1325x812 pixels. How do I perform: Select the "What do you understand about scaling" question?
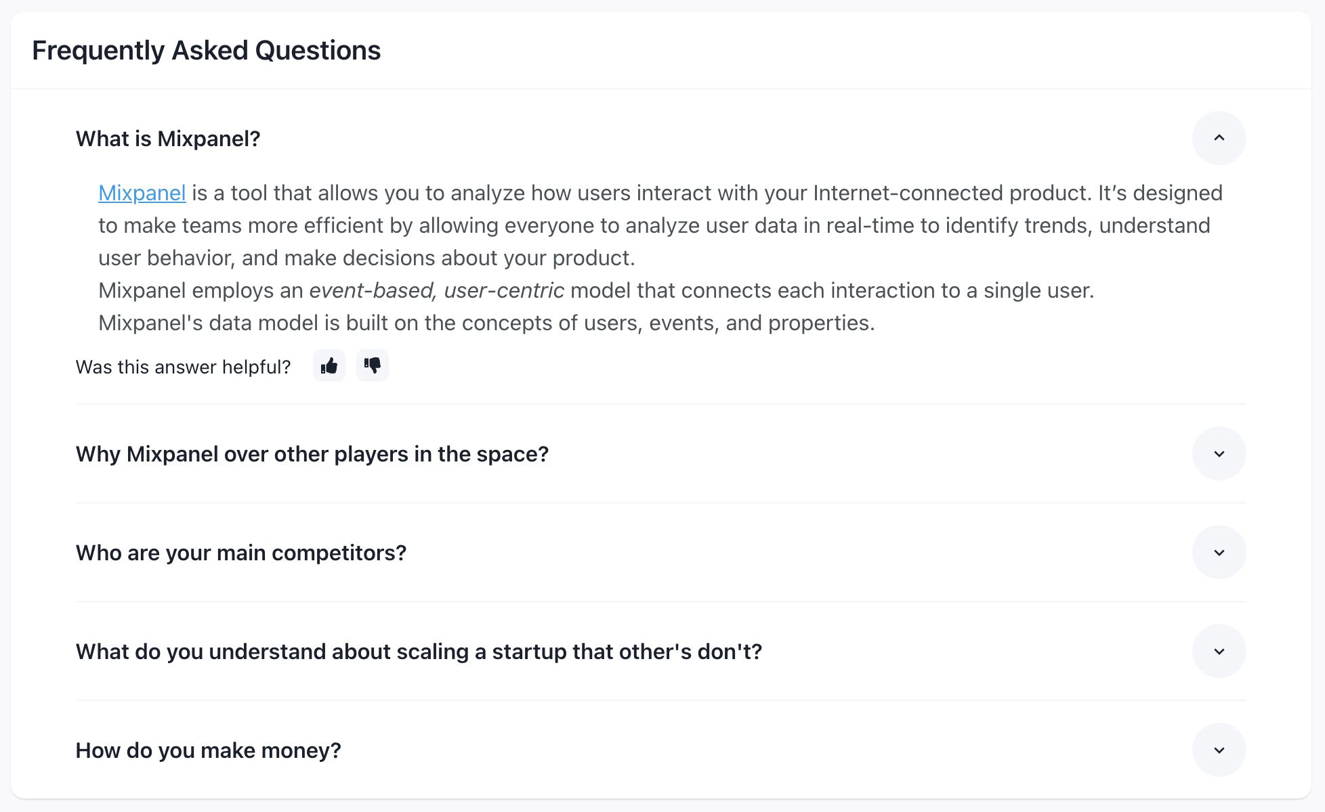[x=419, y=652]
